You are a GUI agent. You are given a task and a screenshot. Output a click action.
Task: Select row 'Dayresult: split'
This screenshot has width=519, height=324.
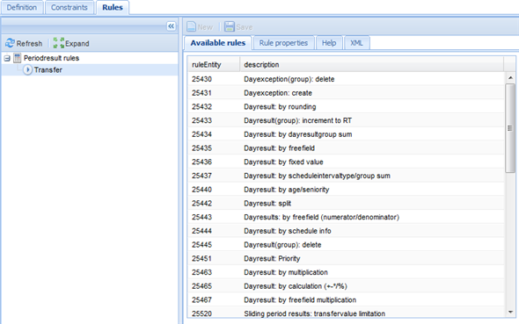(x=346, y=204)
